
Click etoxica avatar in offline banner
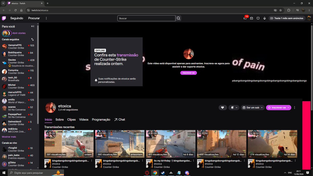(x=188, y=54)
